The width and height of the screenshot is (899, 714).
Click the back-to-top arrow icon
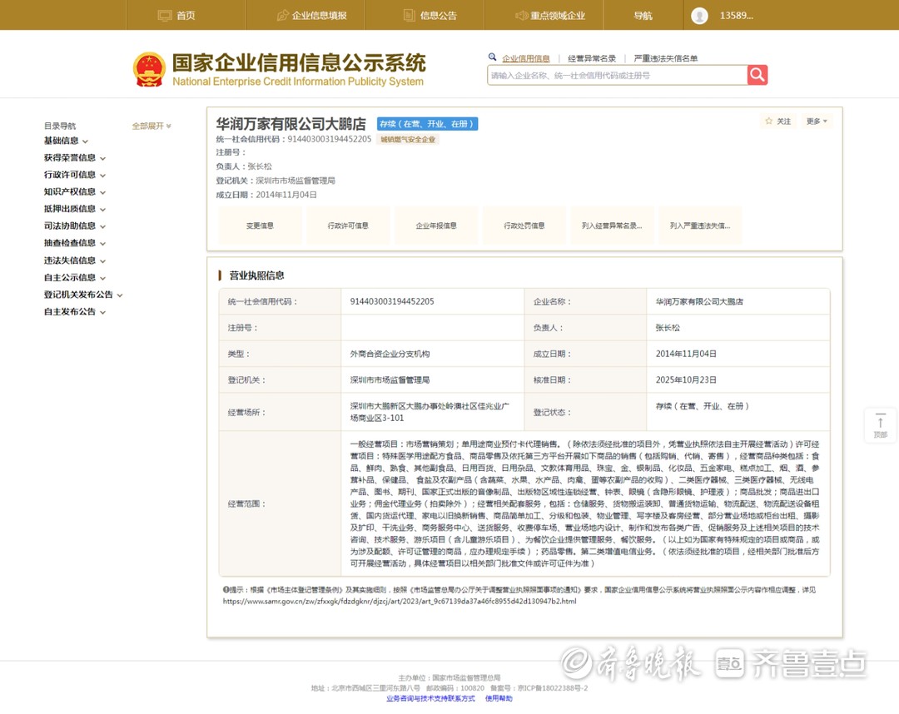pyautogui.click(x=880, y=422)
